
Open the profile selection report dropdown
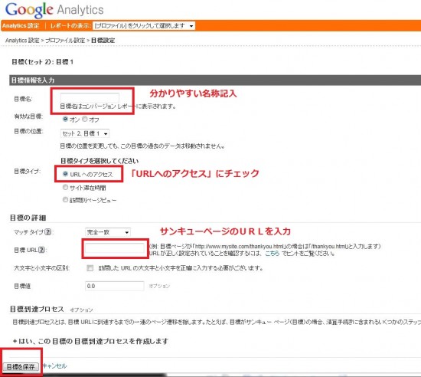point(144,26)
